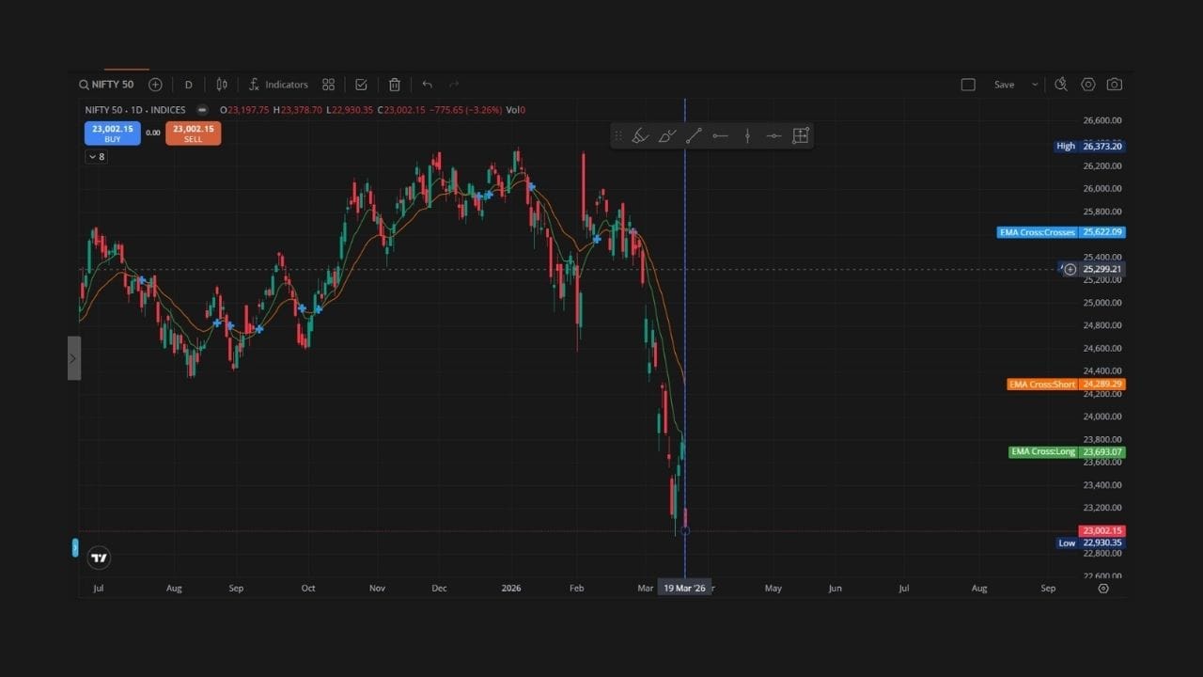1203x677 pixels.
Task: Open the D timeframe interval selector
Action: pyautogui.click(x=188, y=85)
